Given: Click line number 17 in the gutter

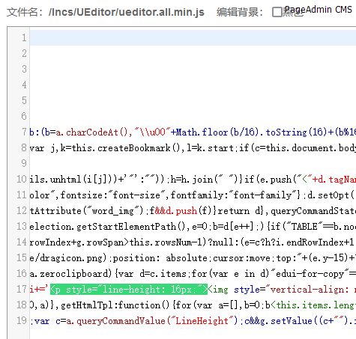Looking at the screenshot, I should [22, 289].
